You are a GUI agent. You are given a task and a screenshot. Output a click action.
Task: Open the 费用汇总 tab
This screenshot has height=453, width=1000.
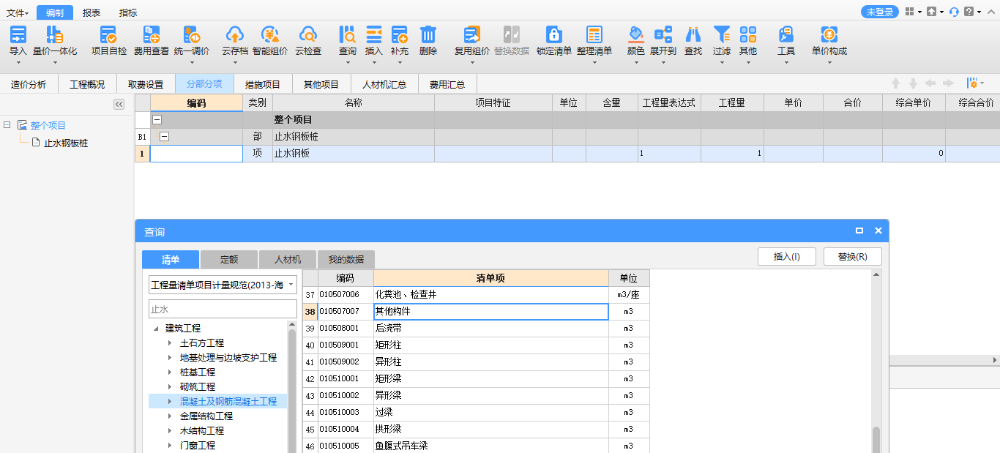coord(447,84)
